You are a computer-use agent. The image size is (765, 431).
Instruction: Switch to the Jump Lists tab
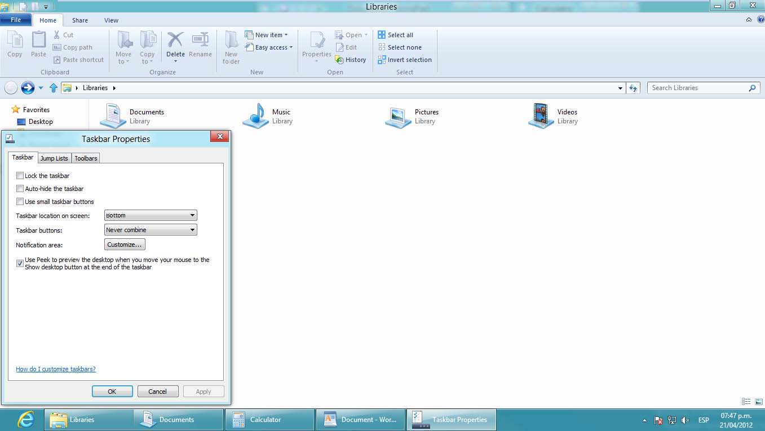[x=54, y=158]
